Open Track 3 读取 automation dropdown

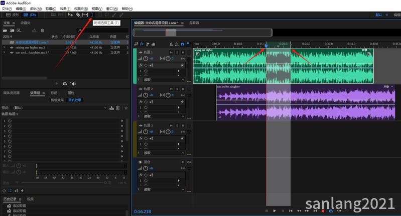[x=164, y=153]
